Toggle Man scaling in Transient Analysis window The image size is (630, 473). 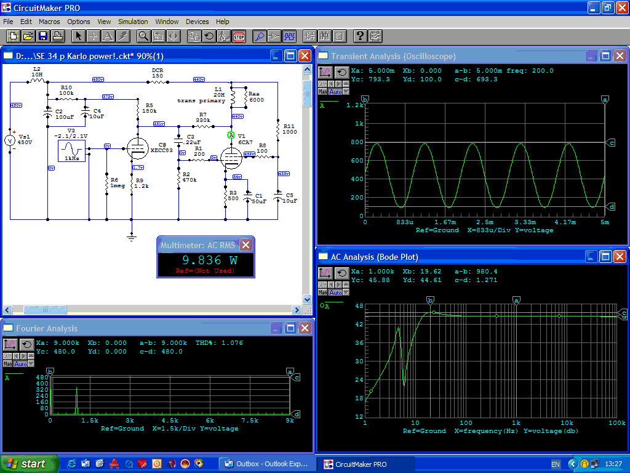322,92
